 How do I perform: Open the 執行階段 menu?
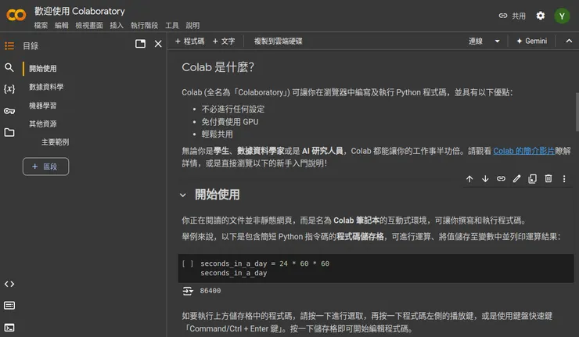[x=144, y=26]
